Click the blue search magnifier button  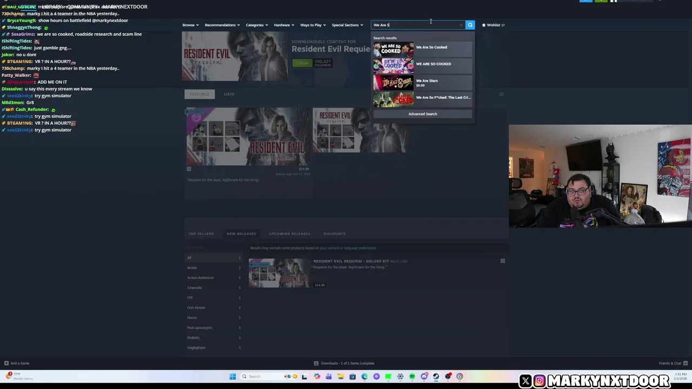(x=470, y=25)
